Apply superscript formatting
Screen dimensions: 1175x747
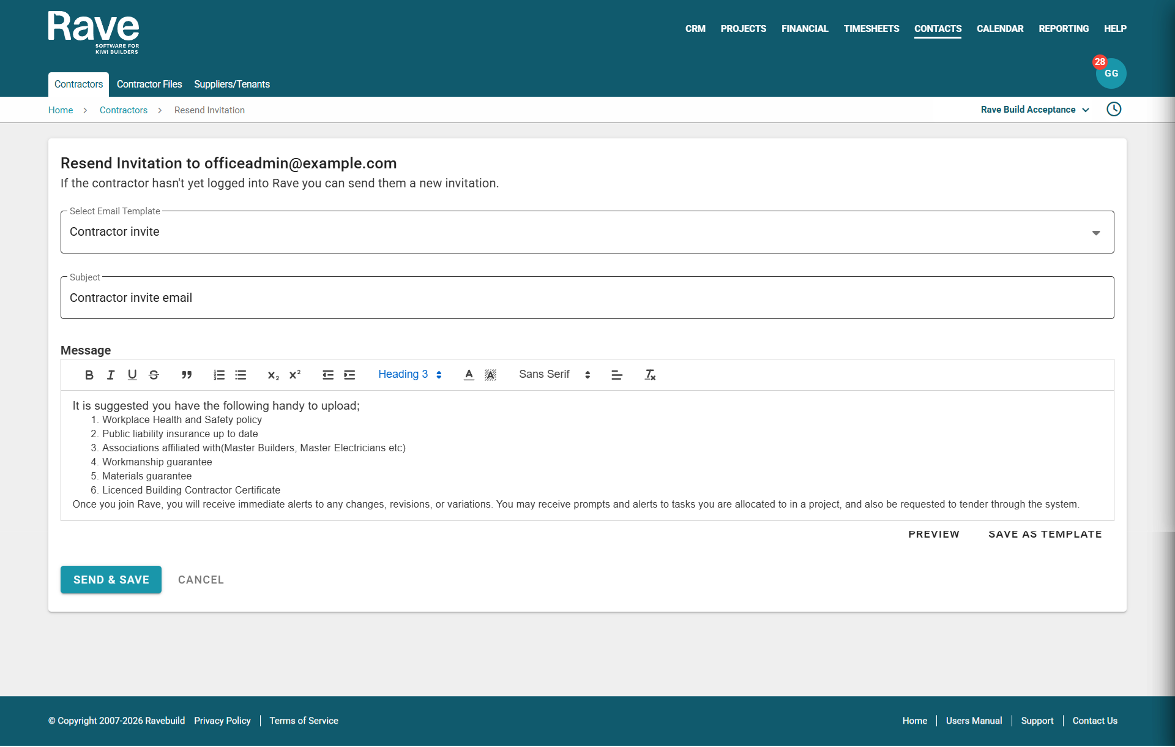tap(295, 375)
